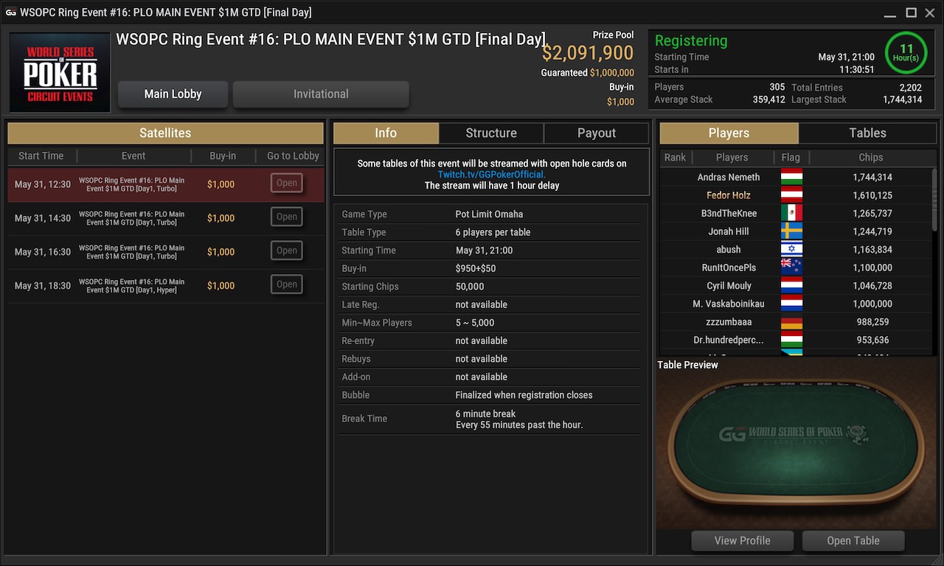This screenshot has height=566, width=944.
Task: Sort satellites by Start Time header
Action: pos(41,156)
